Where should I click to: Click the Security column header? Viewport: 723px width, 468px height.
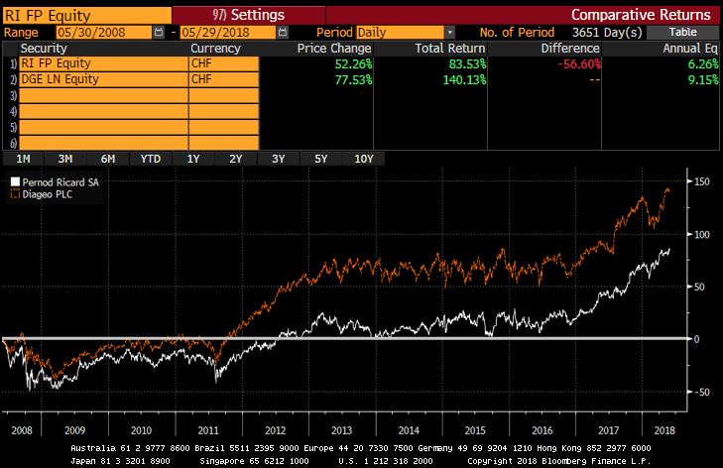[x=44, y=49]
